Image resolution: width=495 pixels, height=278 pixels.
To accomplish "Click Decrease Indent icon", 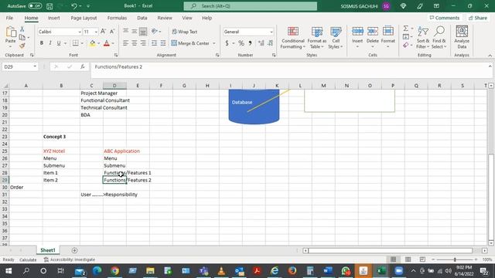I will pyautogui.click(x=154, y=43).
